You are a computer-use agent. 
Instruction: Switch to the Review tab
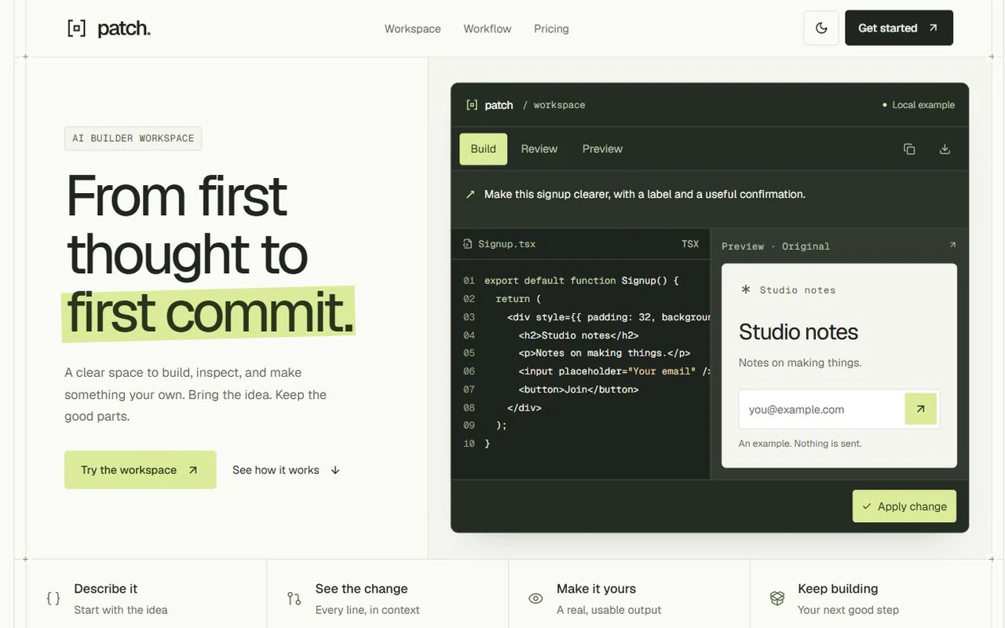pyautogui.click(x=539, y=149)
